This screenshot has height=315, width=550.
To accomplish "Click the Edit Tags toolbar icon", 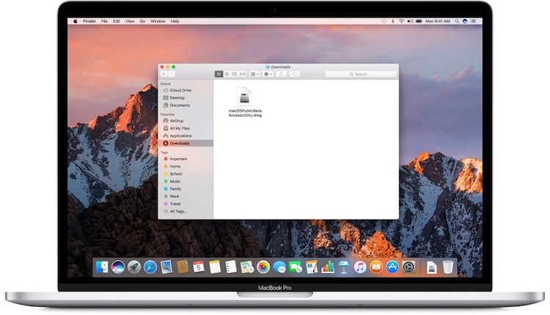I will click(295, 74).
